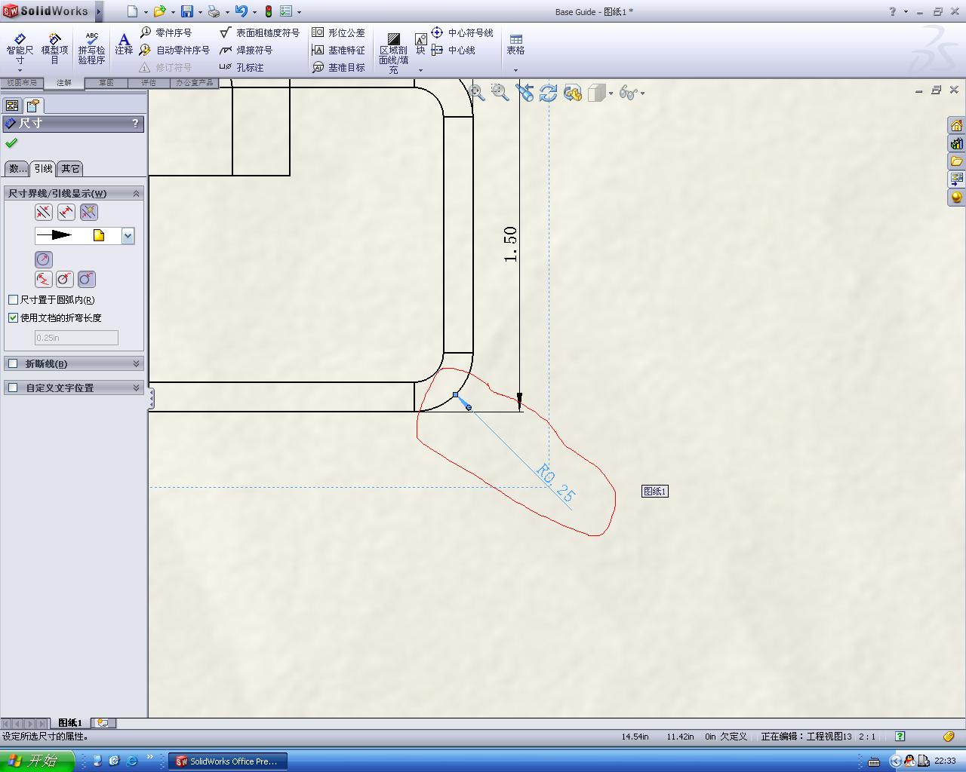Enable the 折断线 checkbox
The height and width of the screenshot is (772, 966).
pyautogui.click(x=13, y=363)
